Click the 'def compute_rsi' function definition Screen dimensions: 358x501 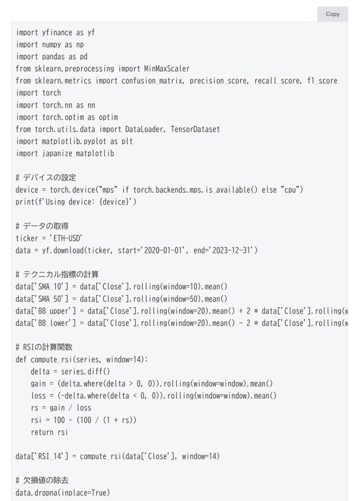click(82, 360)
